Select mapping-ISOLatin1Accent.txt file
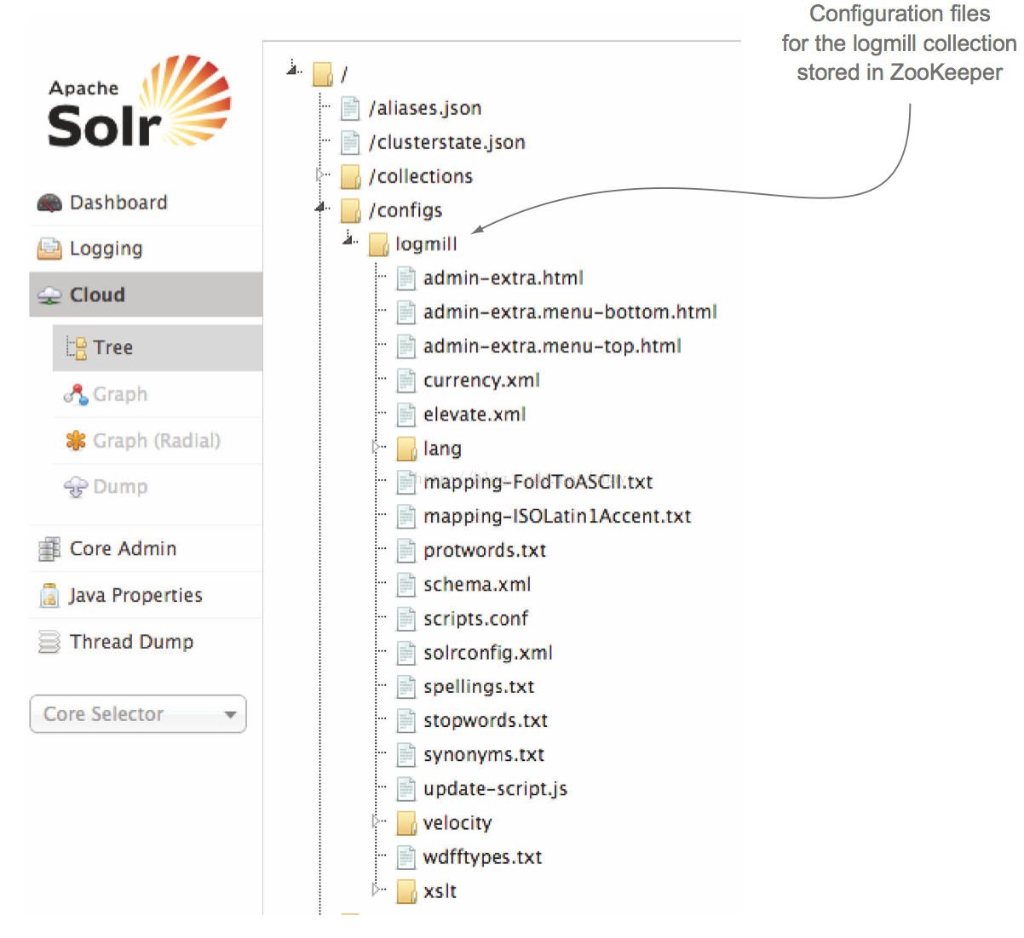The height and width of the screenshot is (938, 1024). click(x=557, y=517)
